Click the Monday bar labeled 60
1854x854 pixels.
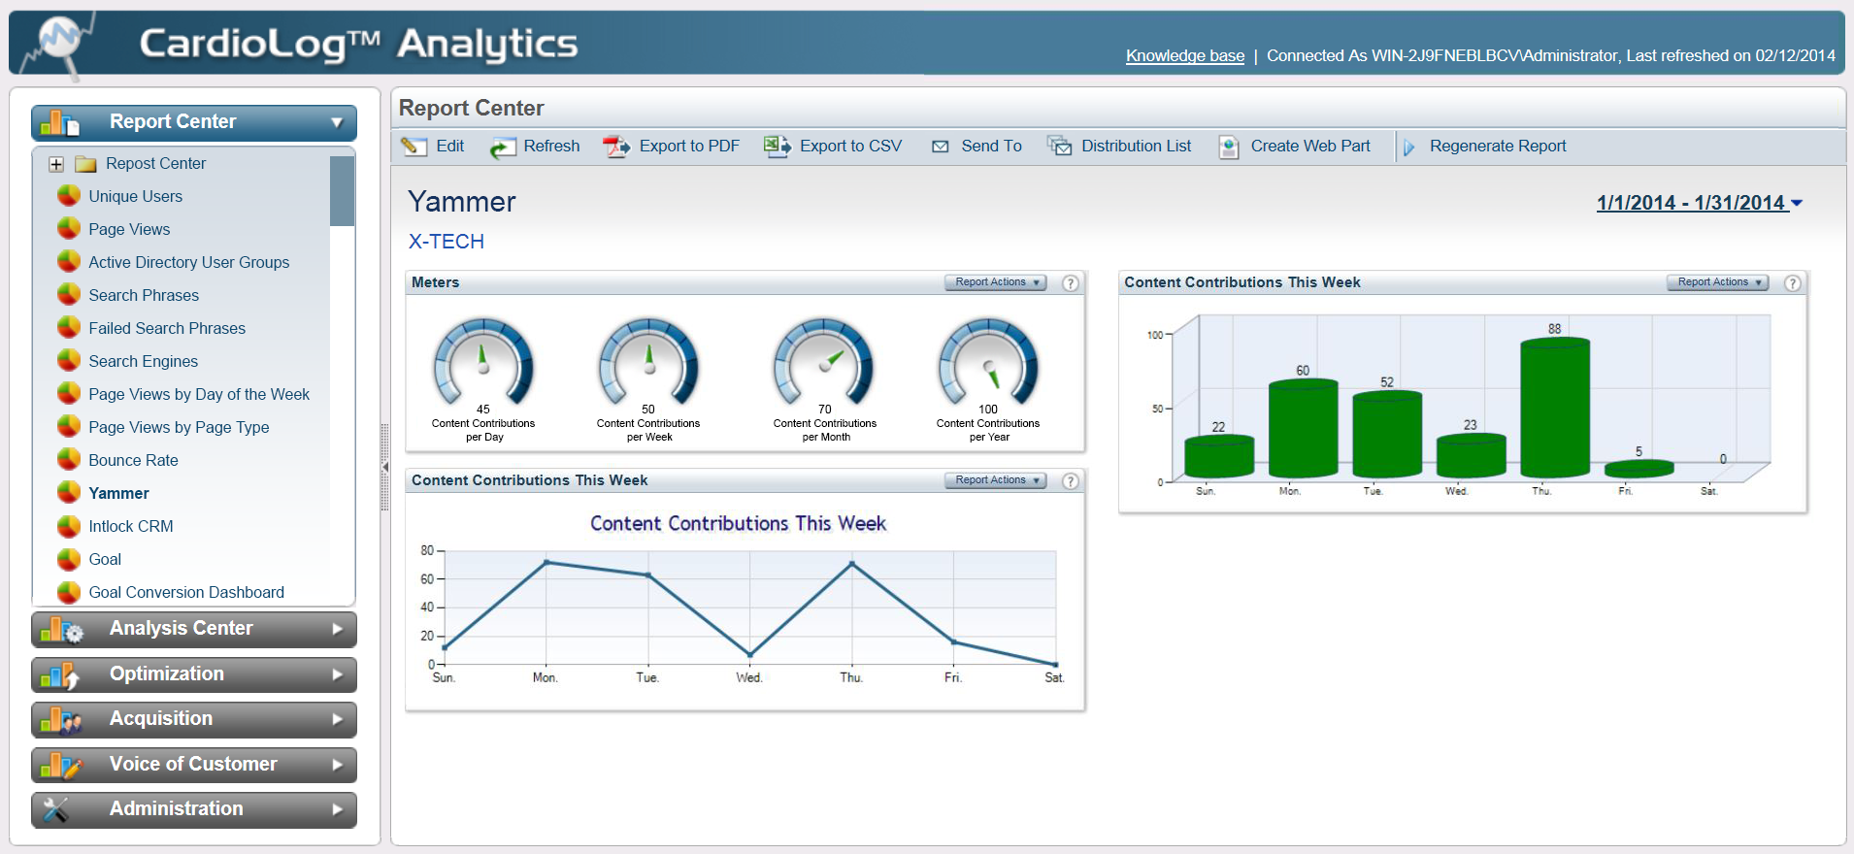click(x=1303, y=429)
